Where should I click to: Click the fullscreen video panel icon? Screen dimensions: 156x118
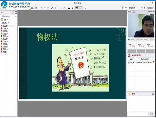click(134, 12)
